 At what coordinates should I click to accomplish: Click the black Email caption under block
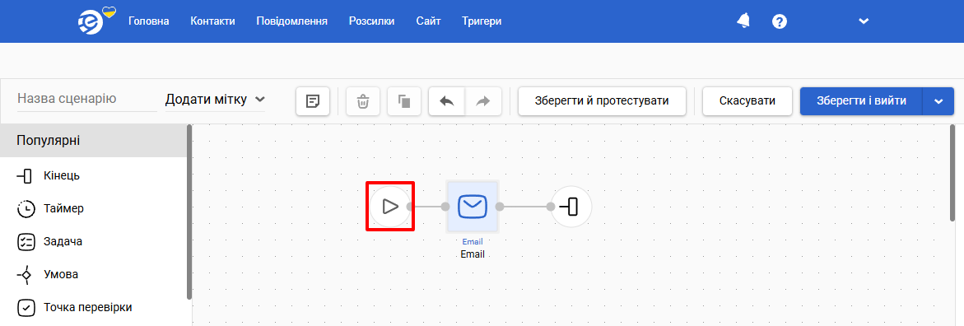click(473, 254)
